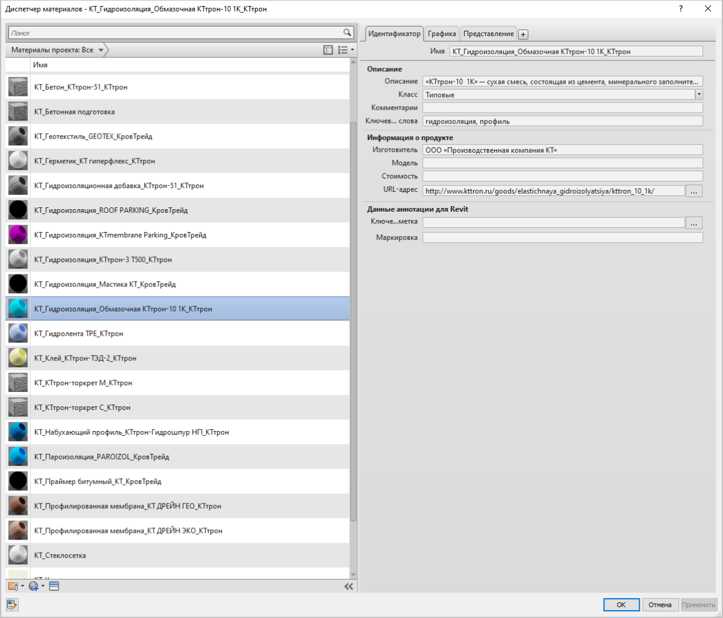Click the bottom-left material properties icon
723x618 pixels.
click(13, 604)
